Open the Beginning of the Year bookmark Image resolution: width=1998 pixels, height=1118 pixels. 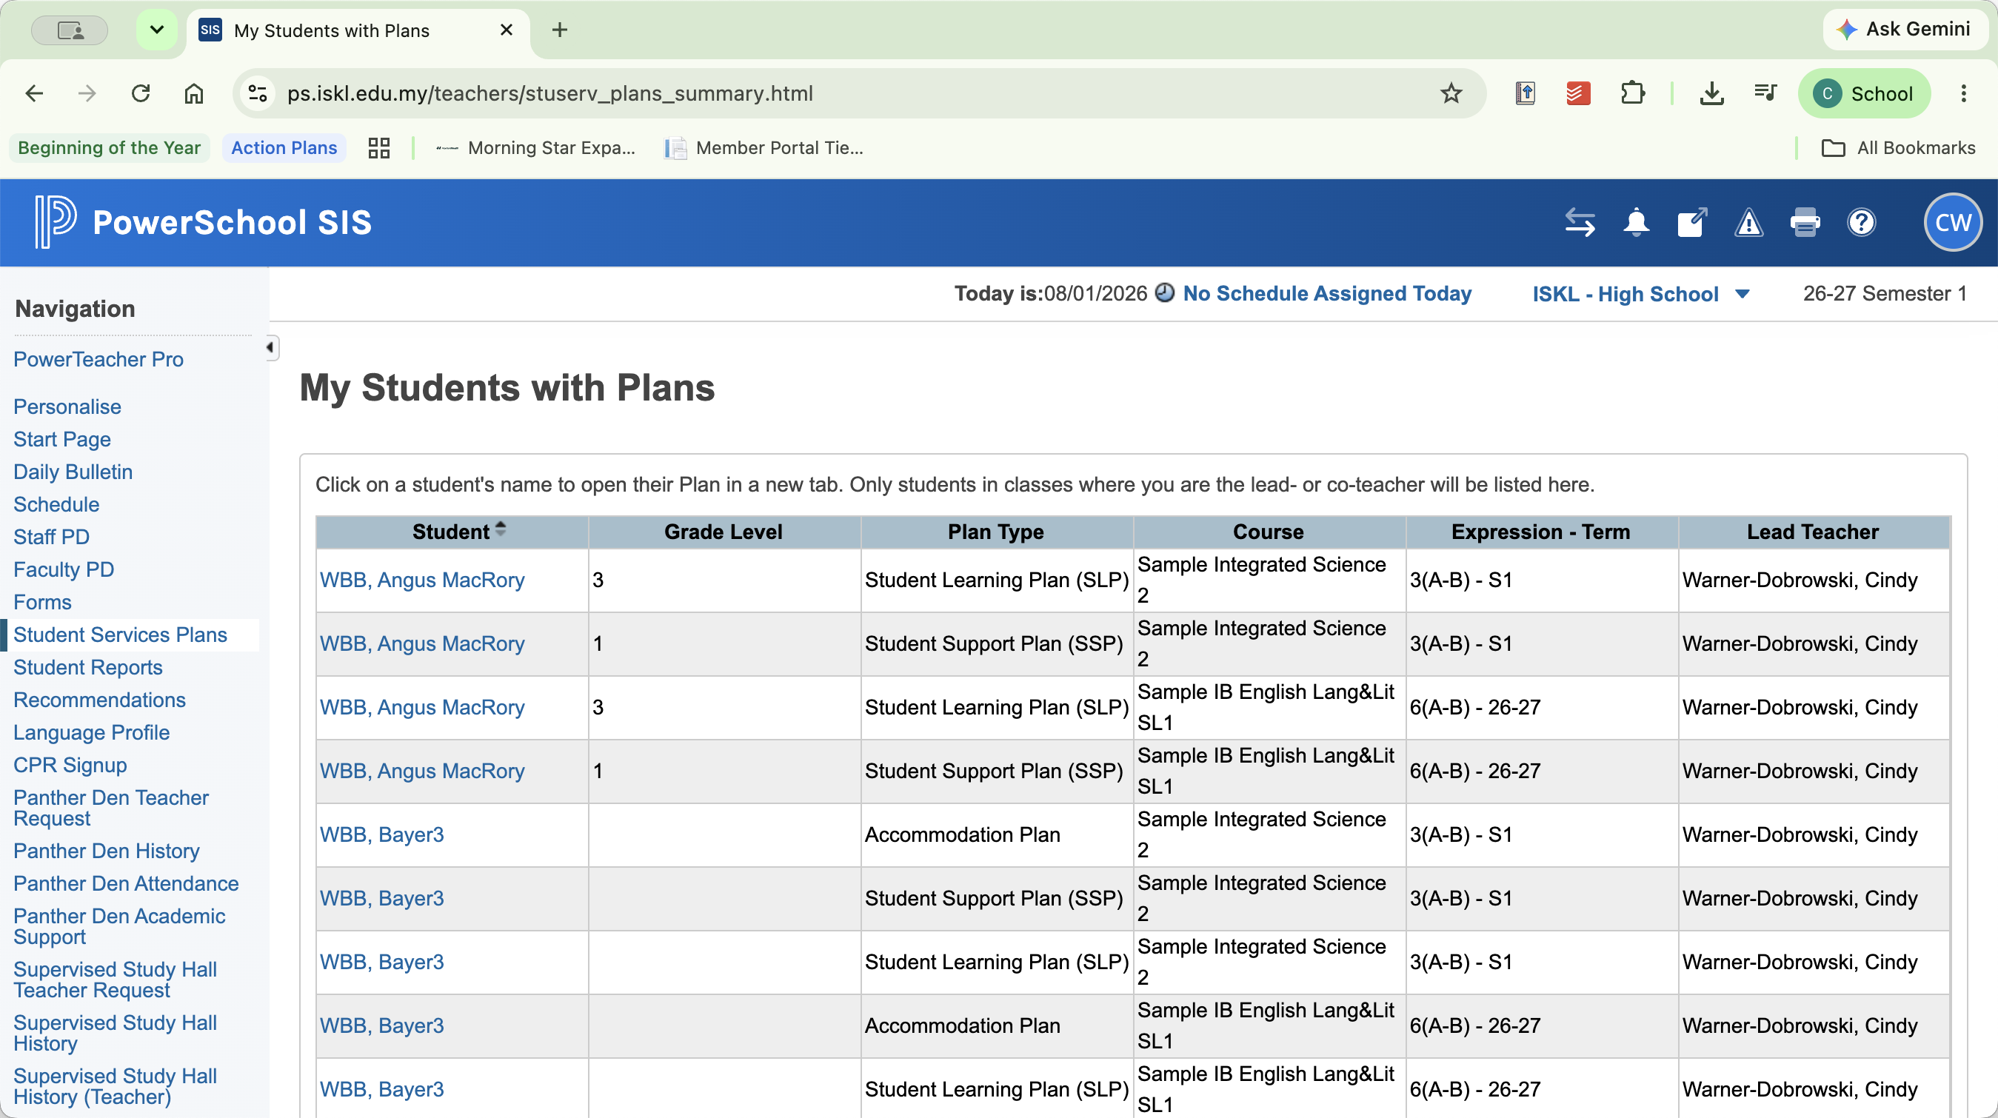(110, 148)
